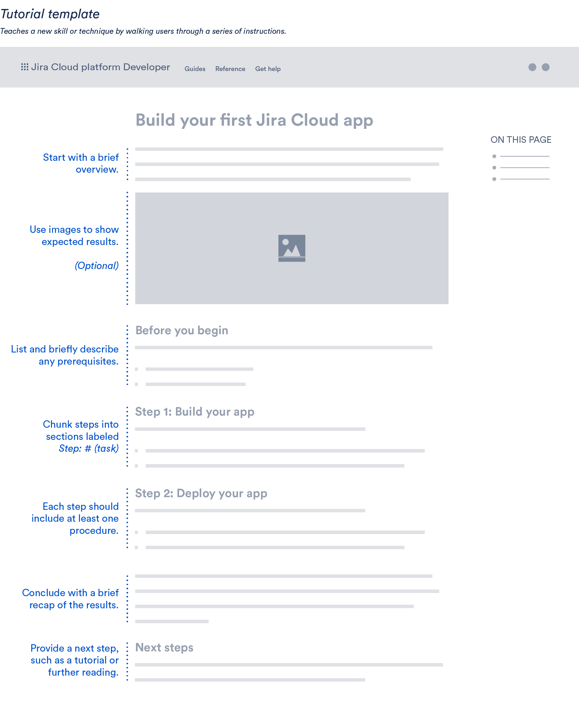The width and height of the screenshot is (579, 706).
Task: Click first bullet under On This Page
Action: point(494,156)
